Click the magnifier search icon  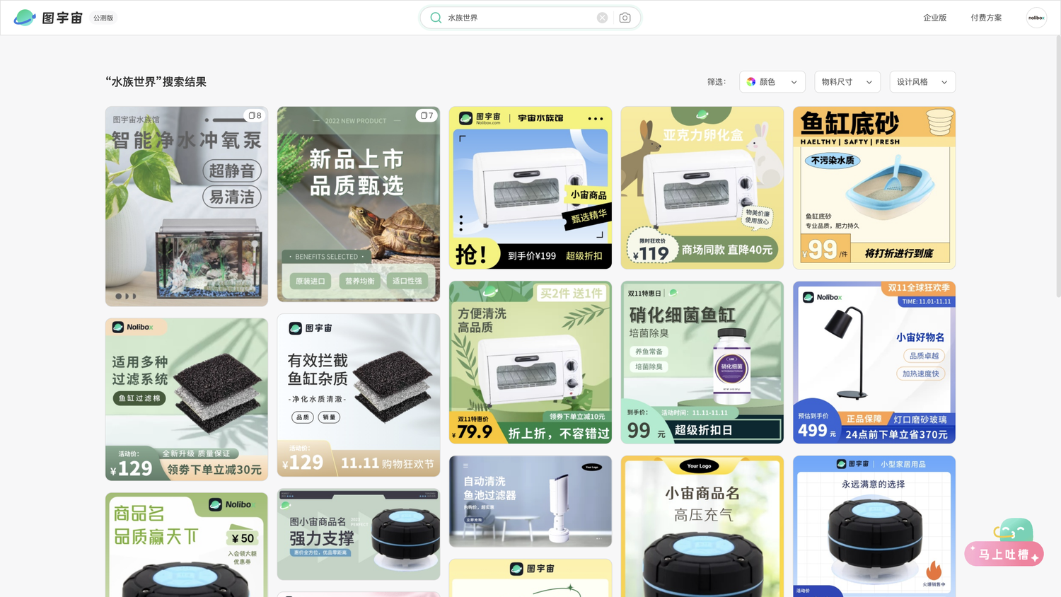pos(436,18)
